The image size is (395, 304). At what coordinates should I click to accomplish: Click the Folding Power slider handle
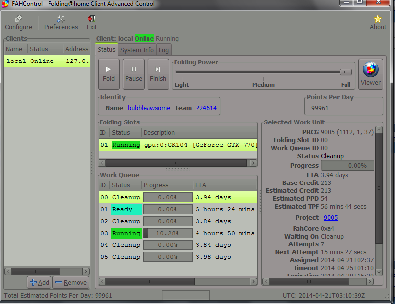pos(346,72)
